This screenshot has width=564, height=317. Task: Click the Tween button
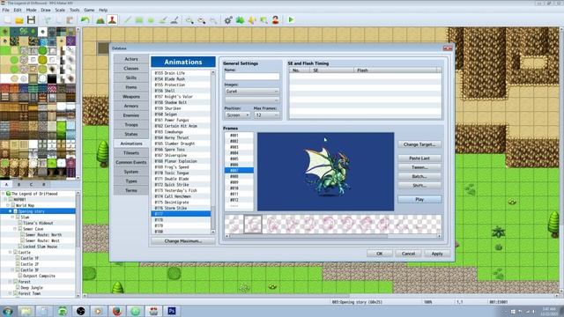pyautogui.click(x=419, y=167)
